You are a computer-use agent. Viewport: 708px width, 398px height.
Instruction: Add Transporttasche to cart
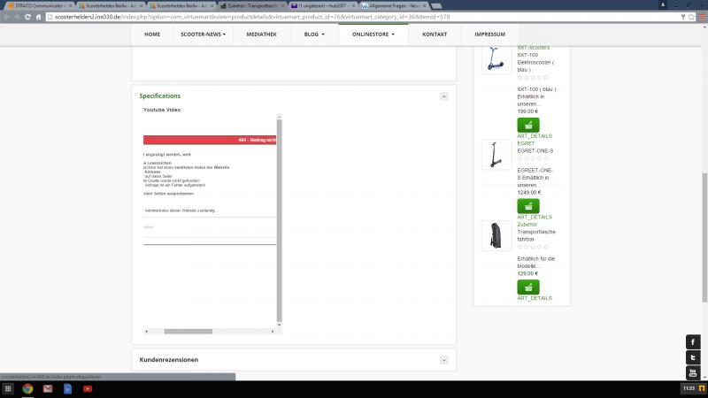[x=528, y=287]
